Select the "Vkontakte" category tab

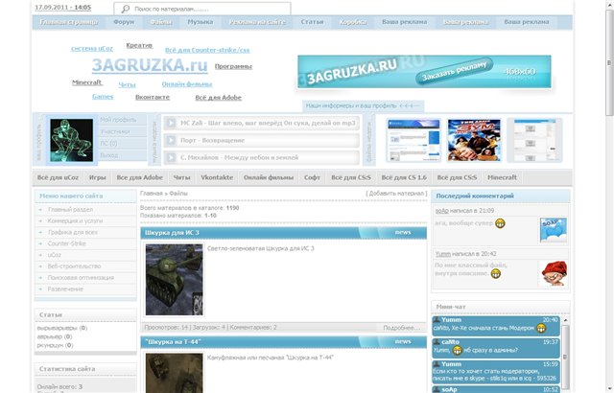[217, 177]
